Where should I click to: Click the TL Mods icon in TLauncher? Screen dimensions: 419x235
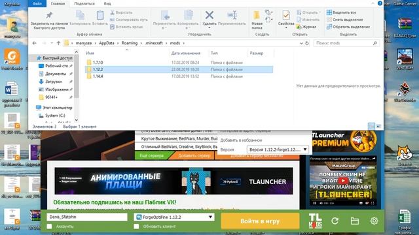316,221
